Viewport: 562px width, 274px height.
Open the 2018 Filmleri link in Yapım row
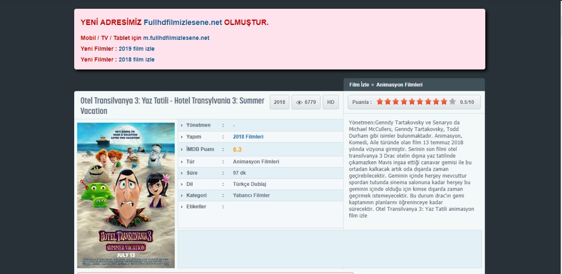coord(248,137)
